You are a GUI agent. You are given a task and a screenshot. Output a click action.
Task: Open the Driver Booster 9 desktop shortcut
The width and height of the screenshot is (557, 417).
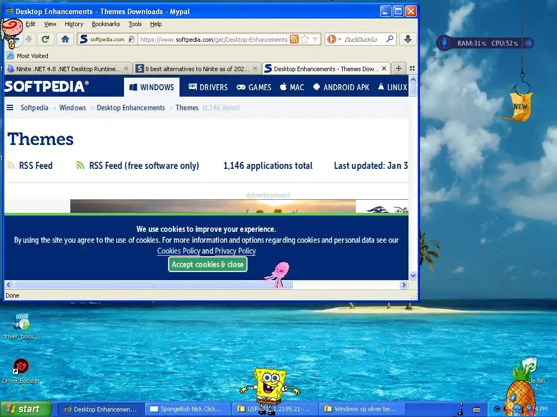click(21, 374)
